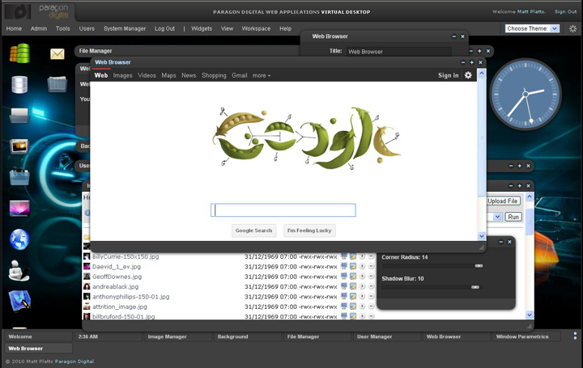Select the Videos tab in Google bar
This screenshot has height=368, width=583.
[x=147, y=75]
